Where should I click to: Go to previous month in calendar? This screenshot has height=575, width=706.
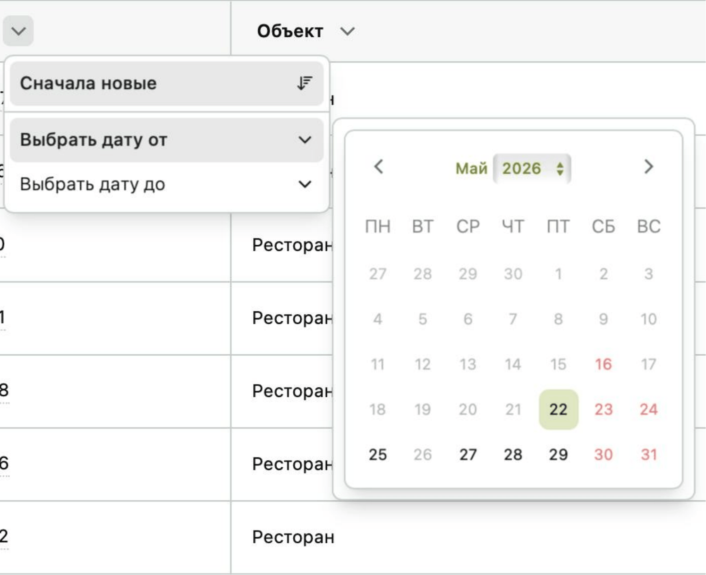click(378, 167)
